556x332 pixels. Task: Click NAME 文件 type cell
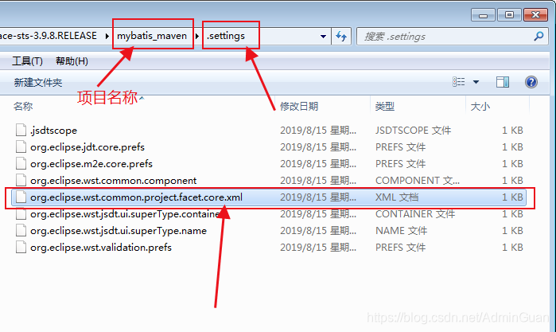[401, 230]
